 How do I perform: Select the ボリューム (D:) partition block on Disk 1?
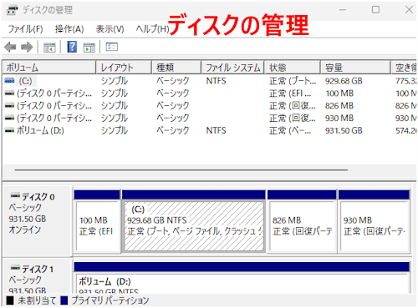point(242,278)
